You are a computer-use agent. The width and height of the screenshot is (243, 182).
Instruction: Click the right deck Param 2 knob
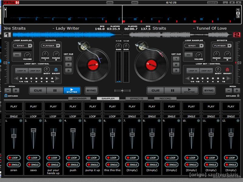pos(227,54)
